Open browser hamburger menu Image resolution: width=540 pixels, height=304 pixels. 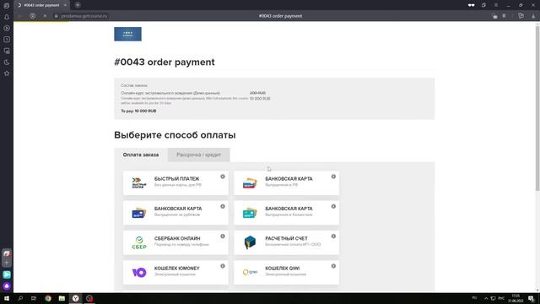[x=496, y=5]
